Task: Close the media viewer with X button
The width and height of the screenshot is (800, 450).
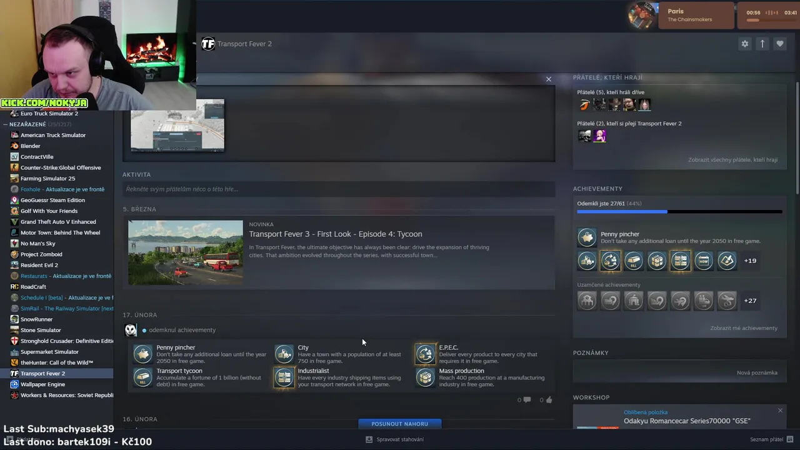Action: (549, 79)
